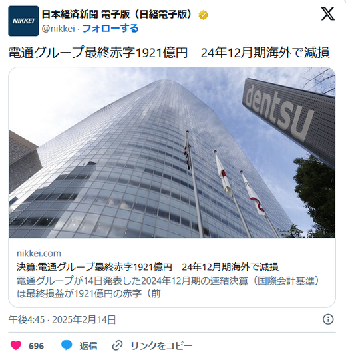The image size is (346, 358).
Task: Open the nikkei.com domain in card
Action: click(x=39, y=254)
